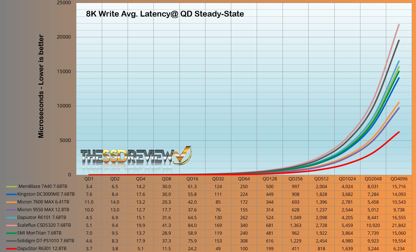Select the Solidigm D7-PS1010 7.68TB label
The image size is (416, 252).
(46, 241)
